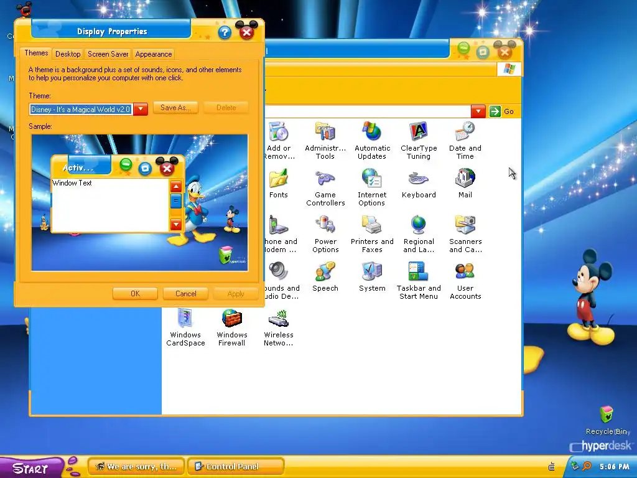Switch to the Screen Saver tab
The width and height of the screenshot is (637, 478).
pos(108,54)
